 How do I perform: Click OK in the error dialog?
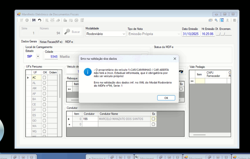point(166,98)
